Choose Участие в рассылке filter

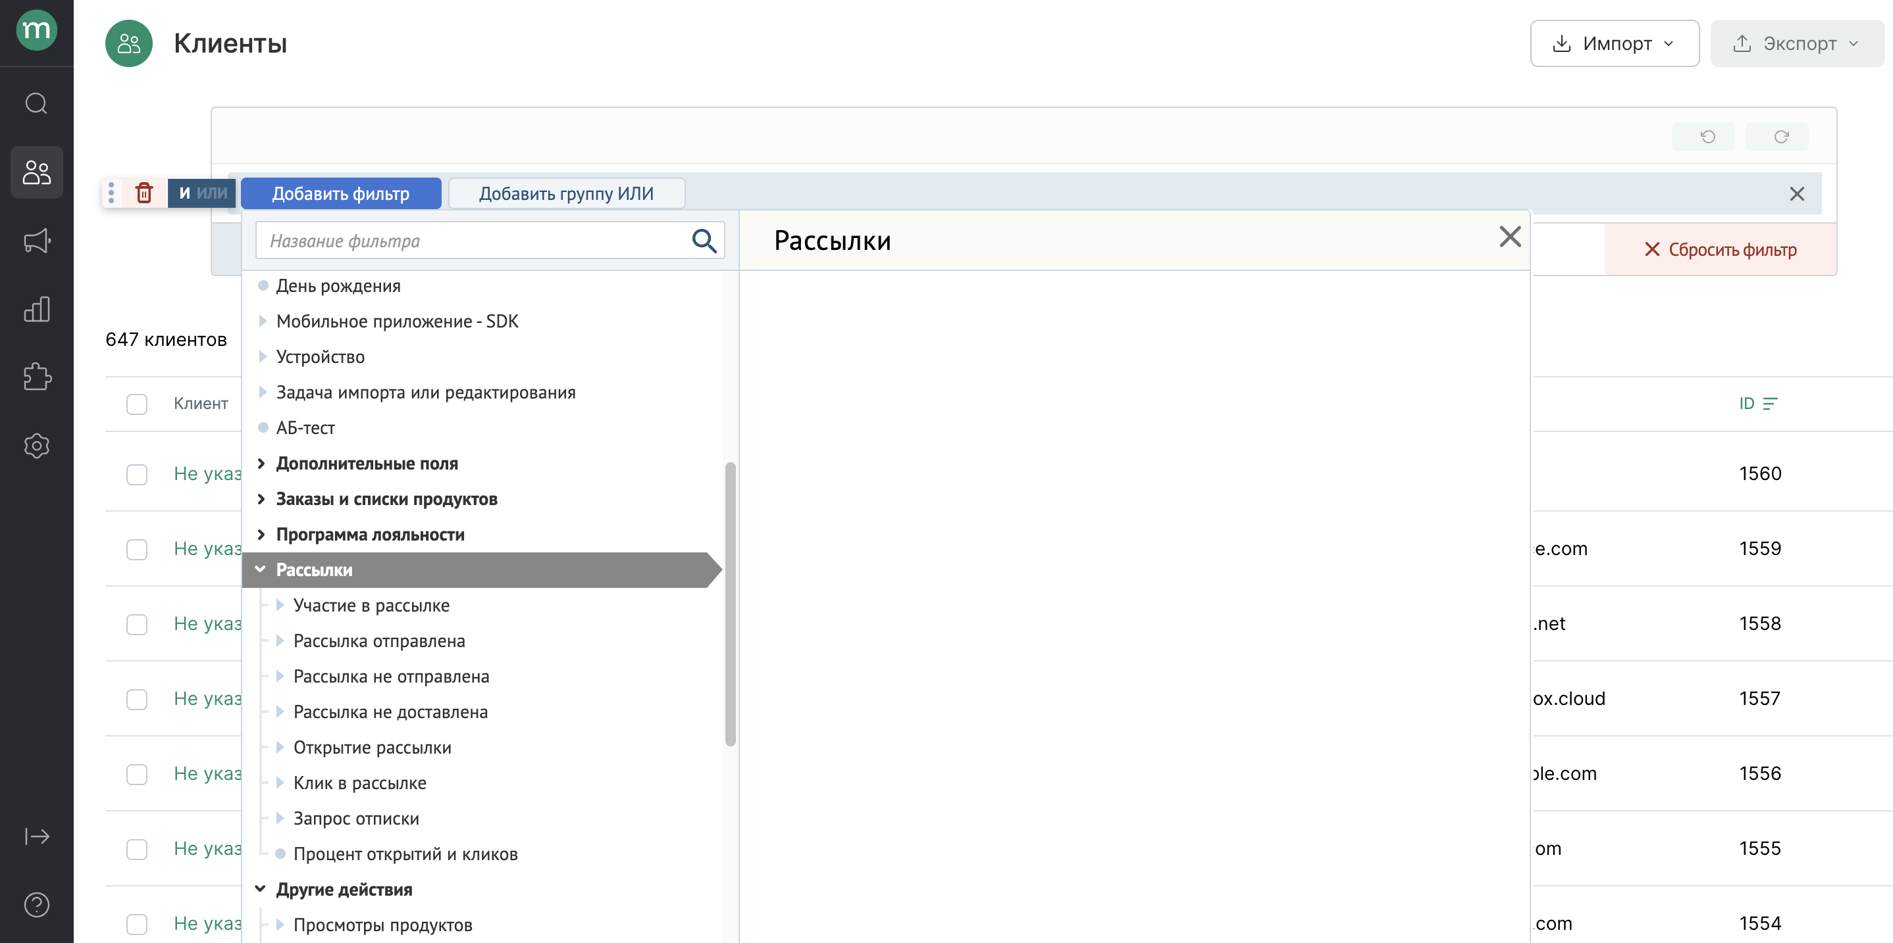(371, 606)
